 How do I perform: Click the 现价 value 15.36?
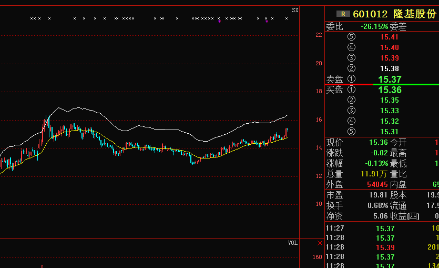[x=379, y=142]
